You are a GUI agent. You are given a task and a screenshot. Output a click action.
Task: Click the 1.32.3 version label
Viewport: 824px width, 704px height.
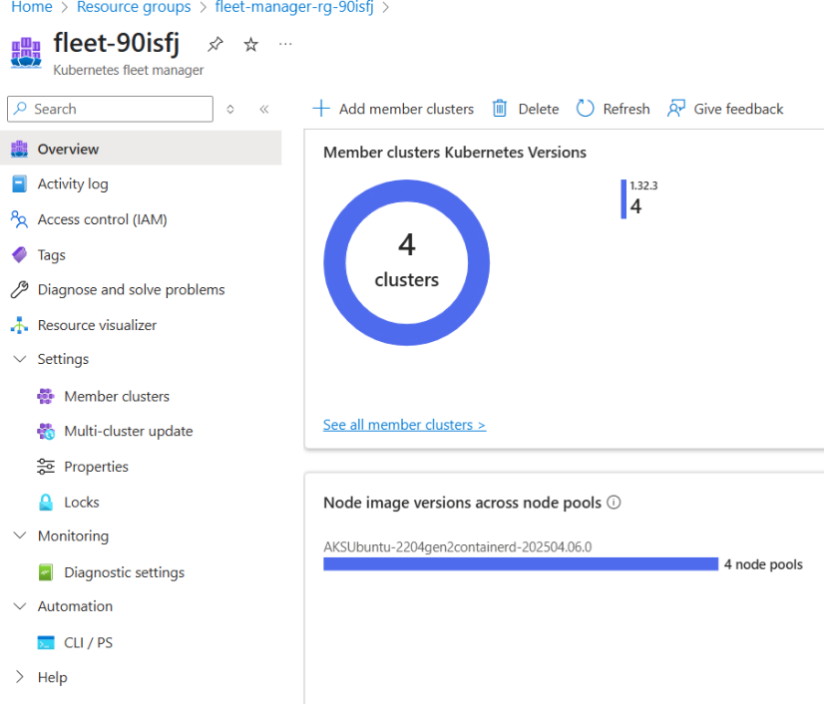pos(643,185)
